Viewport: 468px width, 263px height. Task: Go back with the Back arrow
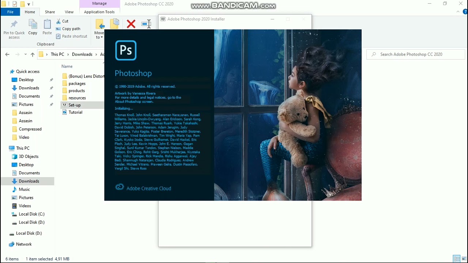[x=7, y=54]
